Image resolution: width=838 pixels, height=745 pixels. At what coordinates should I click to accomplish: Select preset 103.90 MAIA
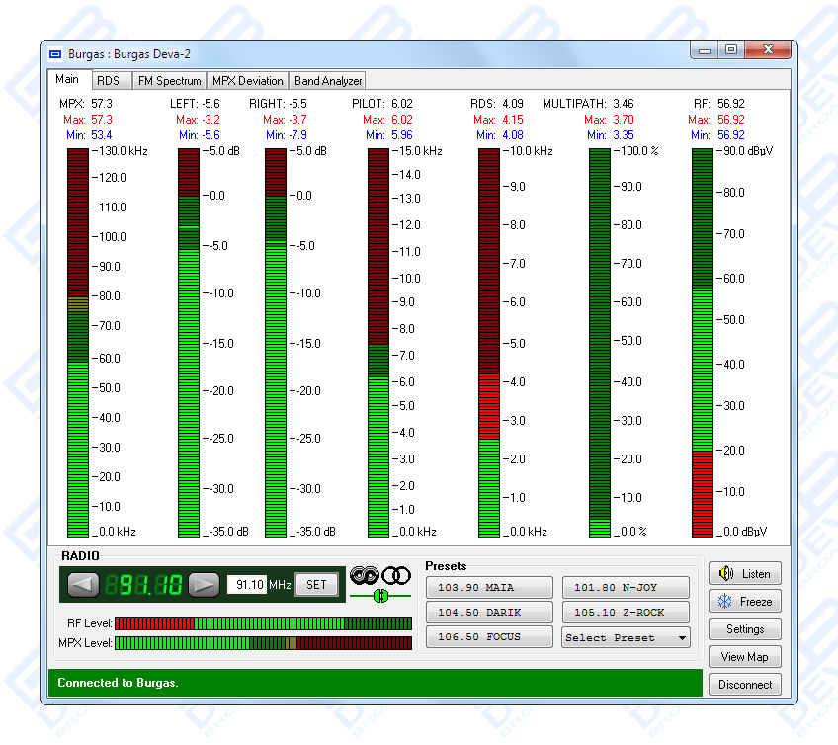point(489,588)
